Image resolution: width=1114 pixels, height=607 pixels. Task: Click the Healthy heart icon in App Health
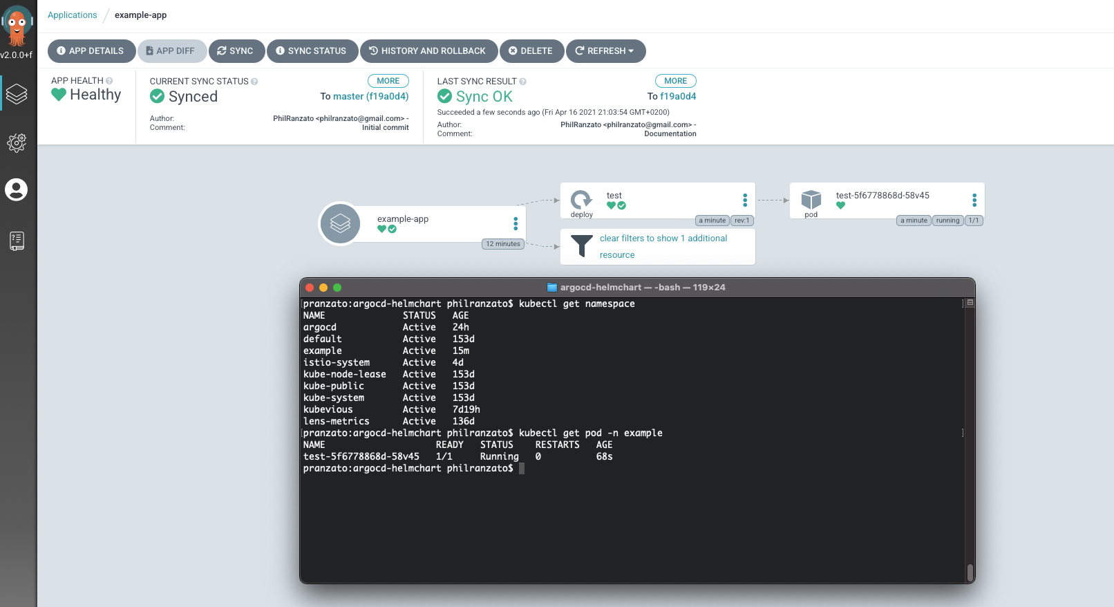click(x=59, y=95)
